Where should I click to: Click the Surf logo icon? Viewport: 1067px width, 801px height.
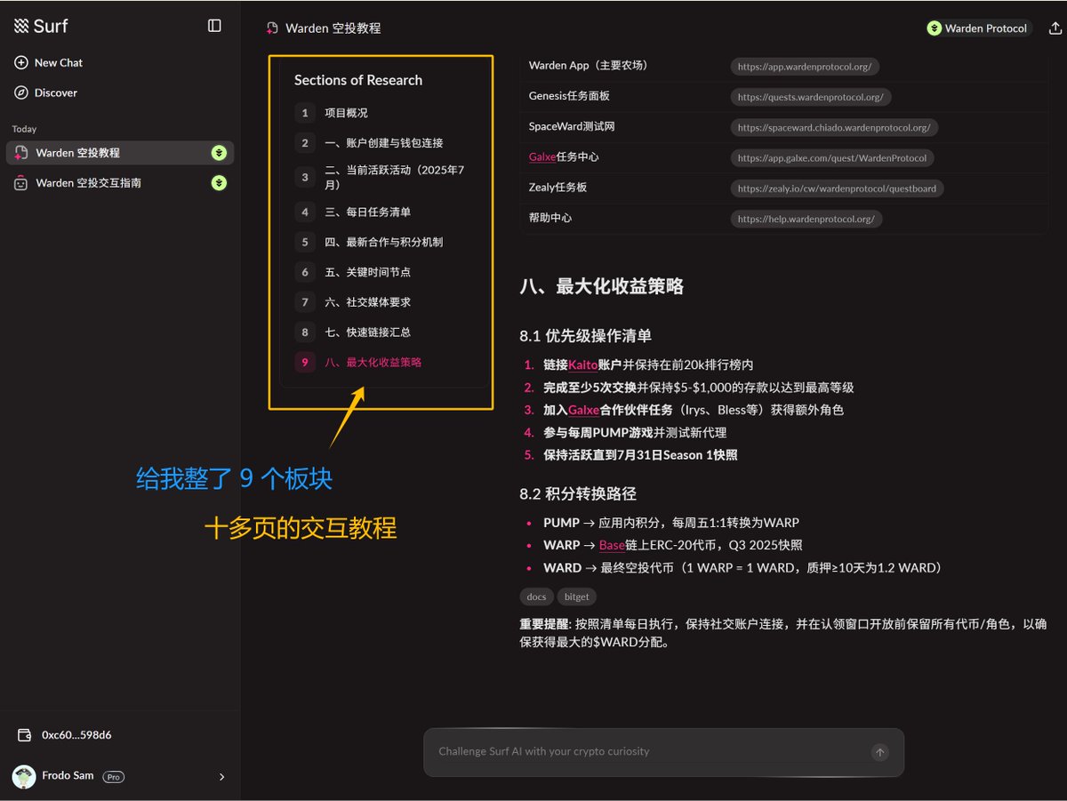click(x=21, y=26)
